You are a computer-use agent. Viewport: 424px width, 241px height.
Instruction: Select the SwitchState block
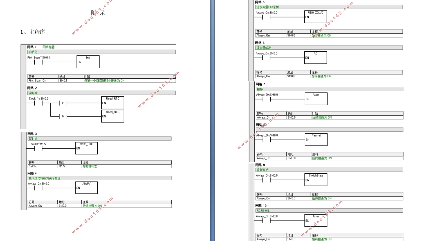click(316, 180)
